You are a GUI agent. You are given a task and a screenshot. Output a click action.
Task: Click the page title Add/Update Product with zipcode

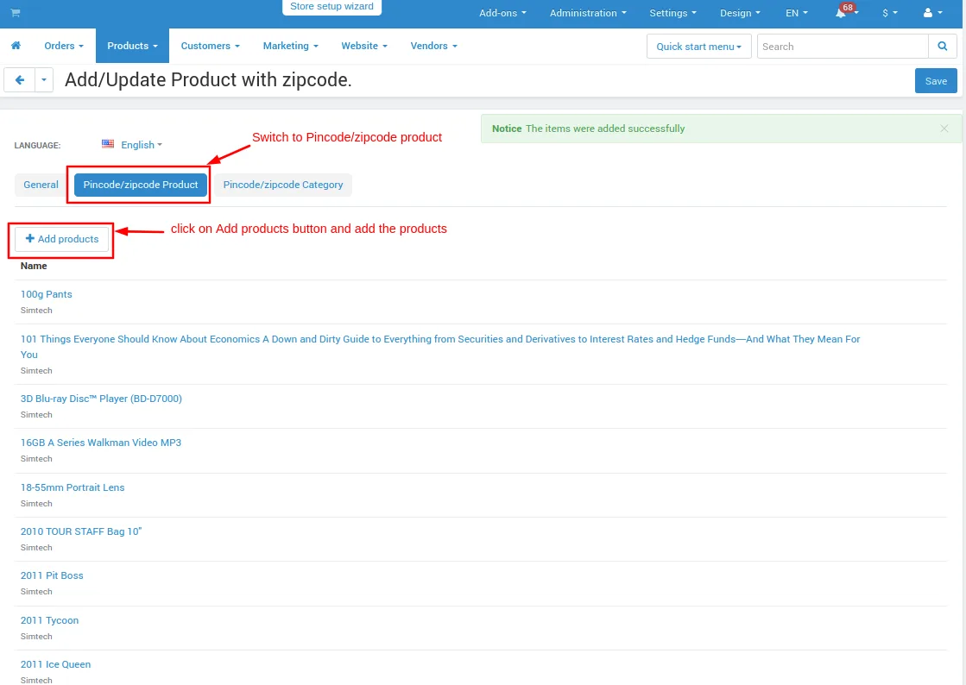click(208, 80)
